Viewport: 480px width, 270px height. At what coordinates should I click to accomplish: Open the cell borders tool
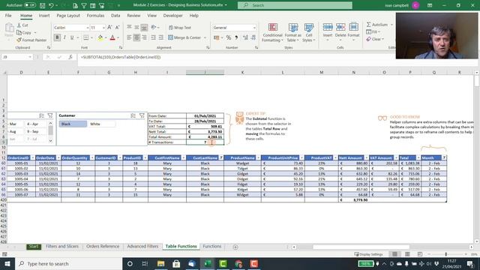(x=86, y=37)
